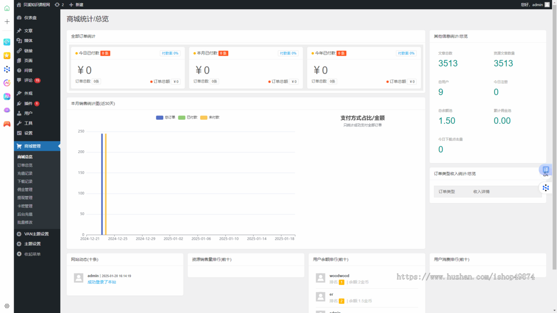This screenshot has height=313, width=557.
Task: Click the 付款率 0% tag in 本月已付款 card
Action: pyautogui.click(x=288, y=53)
